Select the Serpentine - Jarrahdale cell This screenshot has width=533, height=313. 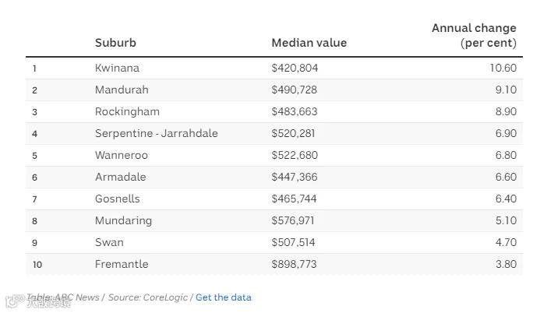click(x=157, y=133)
